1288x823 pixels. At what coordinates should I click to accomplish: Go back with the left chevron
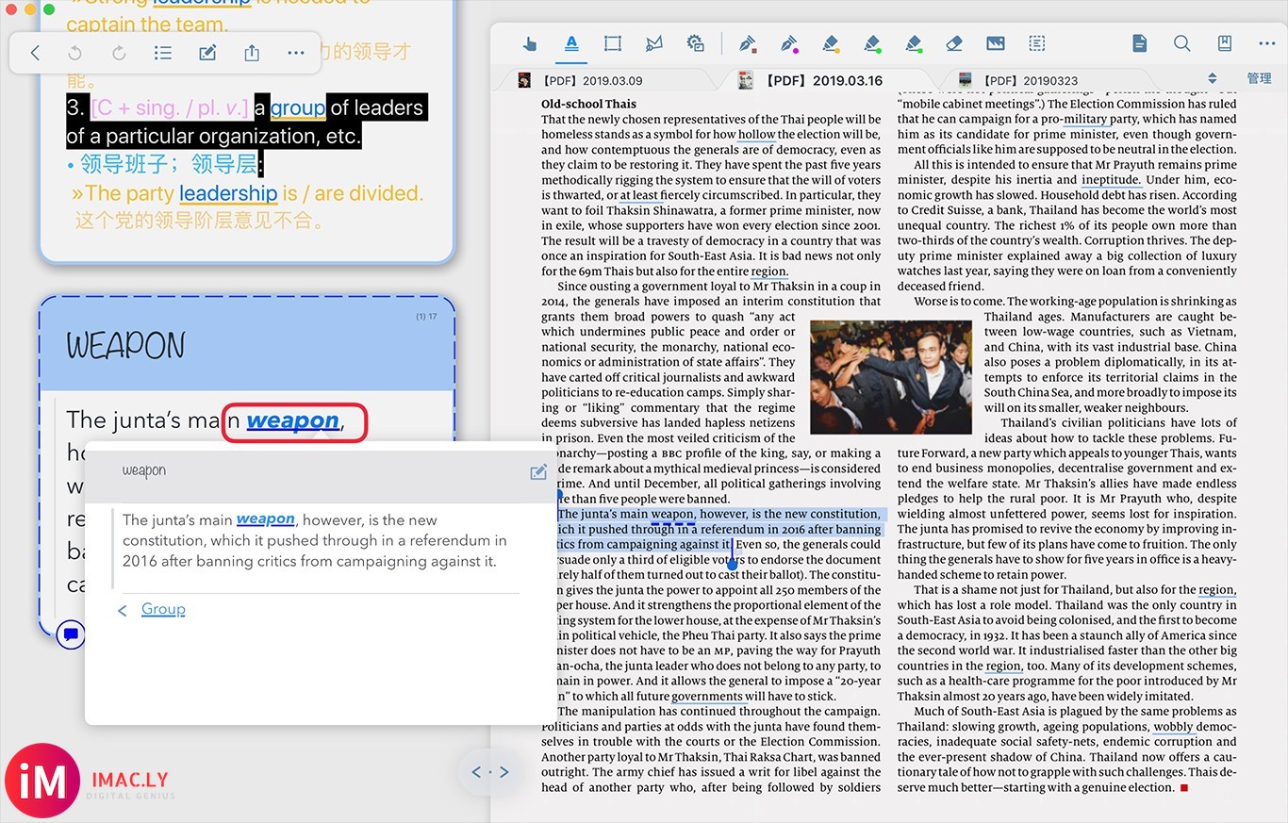point(35,53)
